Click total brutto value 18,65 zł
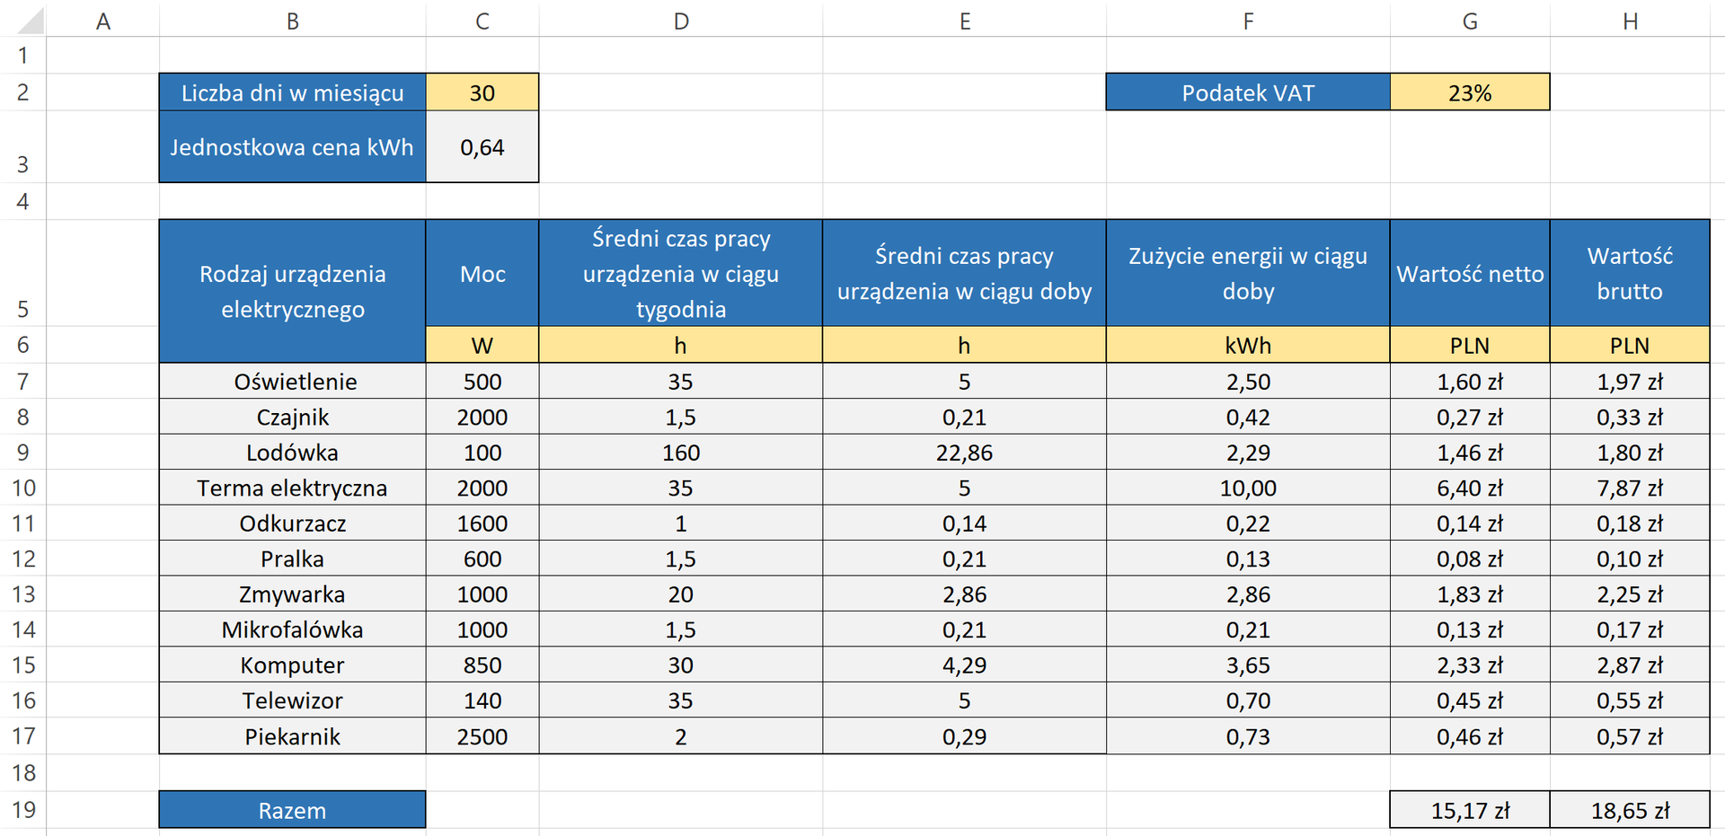Screen dimensions: 1725x836 coord(1630,810)
